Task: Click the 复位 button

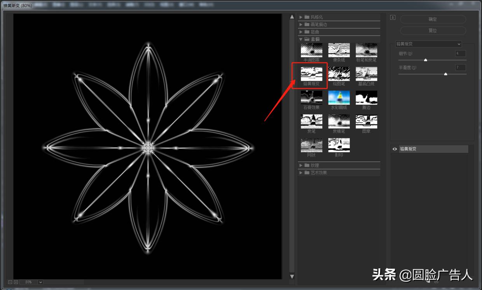Action: [x=433, y=30]
